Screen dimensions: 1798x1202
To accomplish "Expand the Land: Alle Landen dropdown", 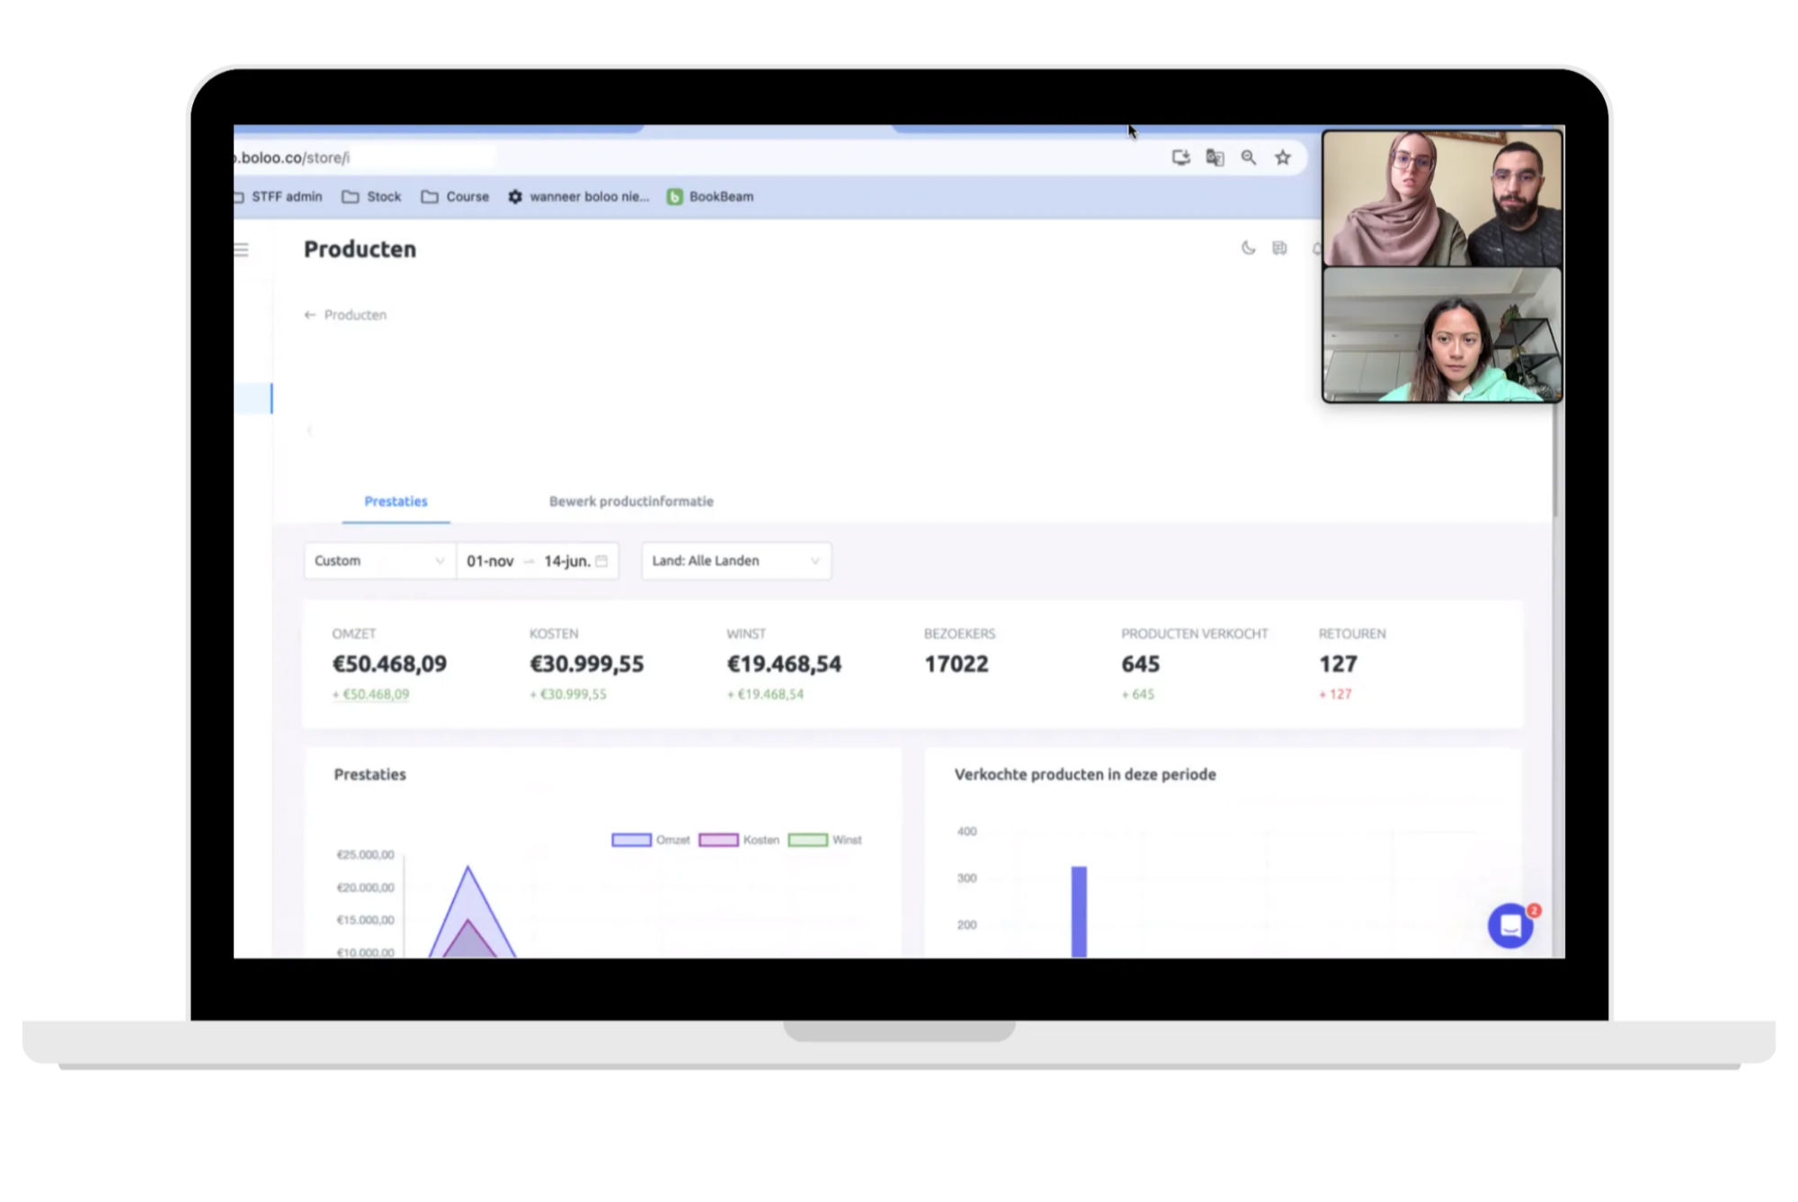I will (735, 561).
